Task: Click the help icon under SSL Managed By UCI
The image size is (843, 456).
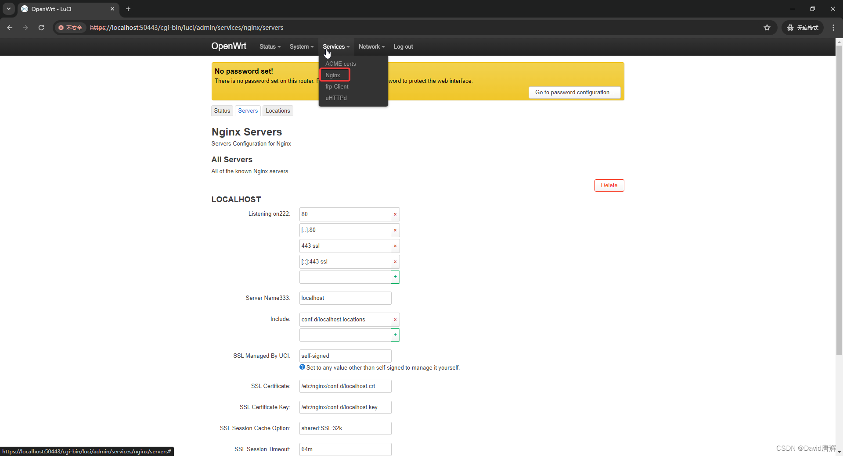Action: [x=302, y=367]
